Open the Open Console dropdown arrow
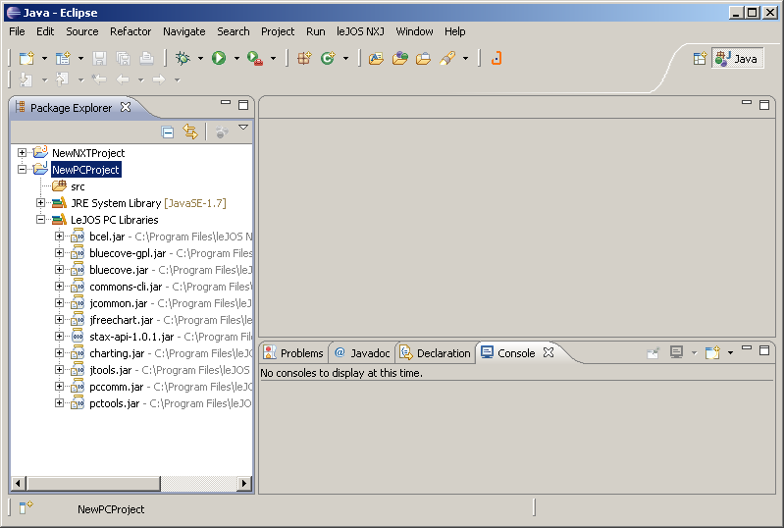Screen dimensions: 784x528 tap(730, 353)
